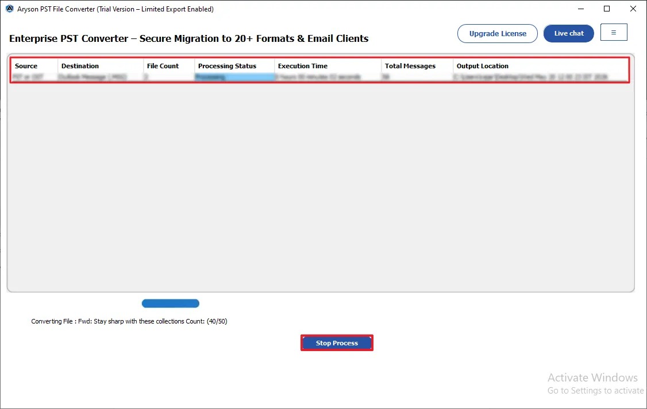Open Live chat support
This screenshot has height=409, width=647.
(569, 33)
